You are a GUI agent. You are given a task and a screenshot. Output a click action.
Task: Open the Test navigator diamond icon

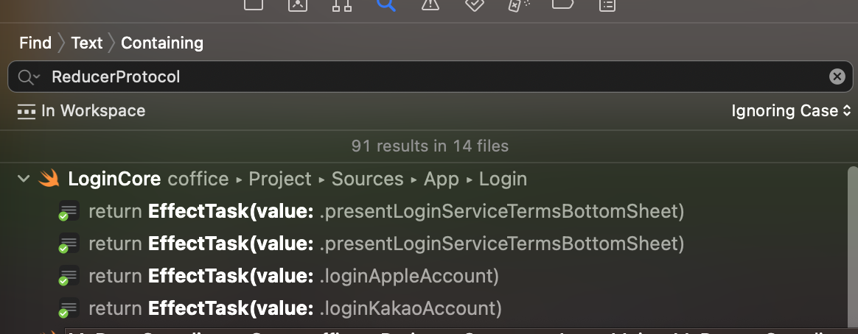point(475,4)
